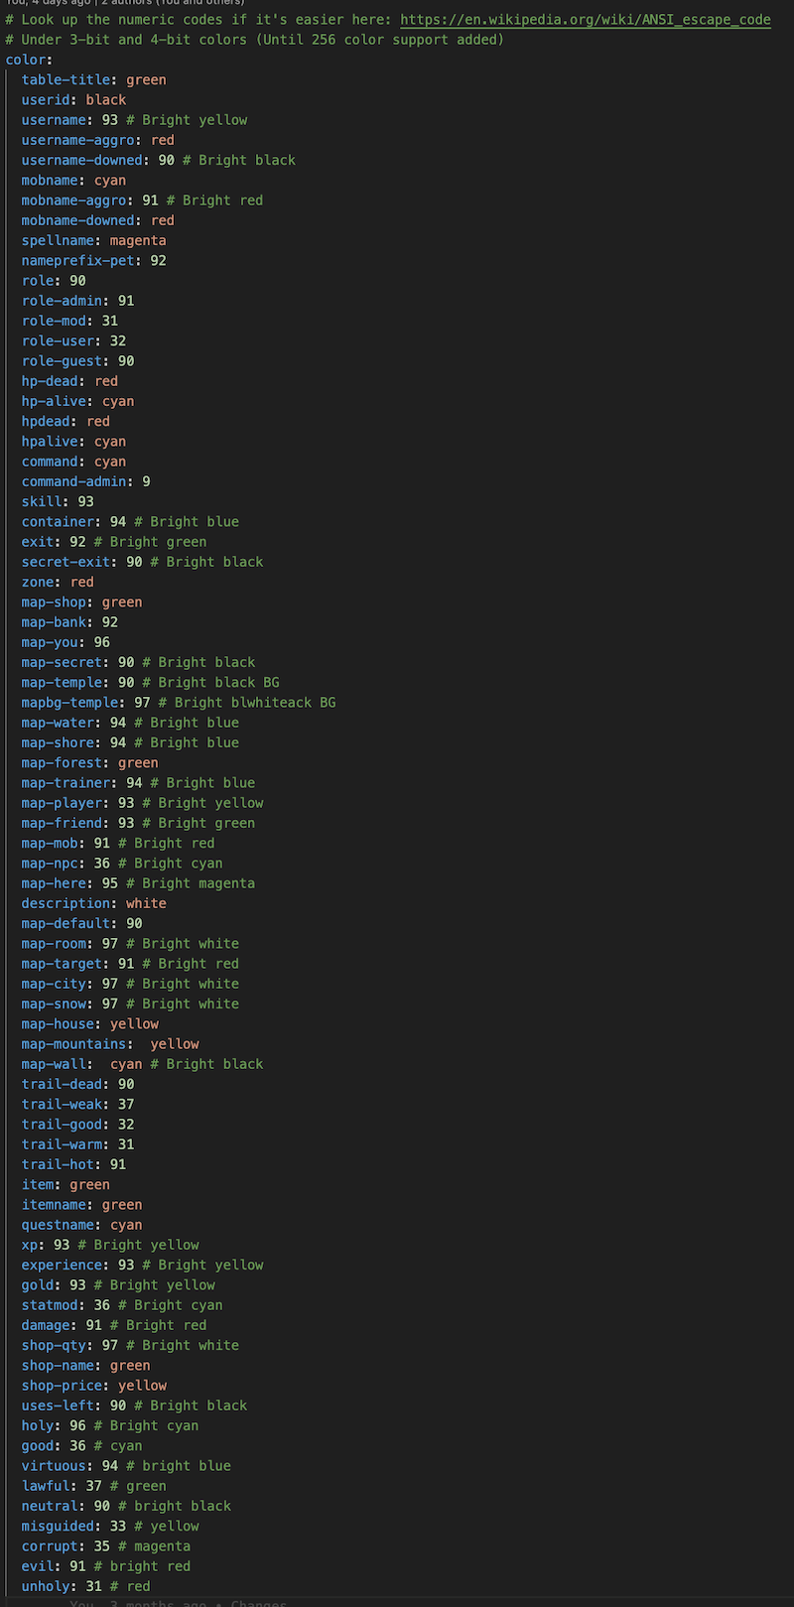Click the 'experience' key
The image size is (794, 1607).
pos(62,1265)
